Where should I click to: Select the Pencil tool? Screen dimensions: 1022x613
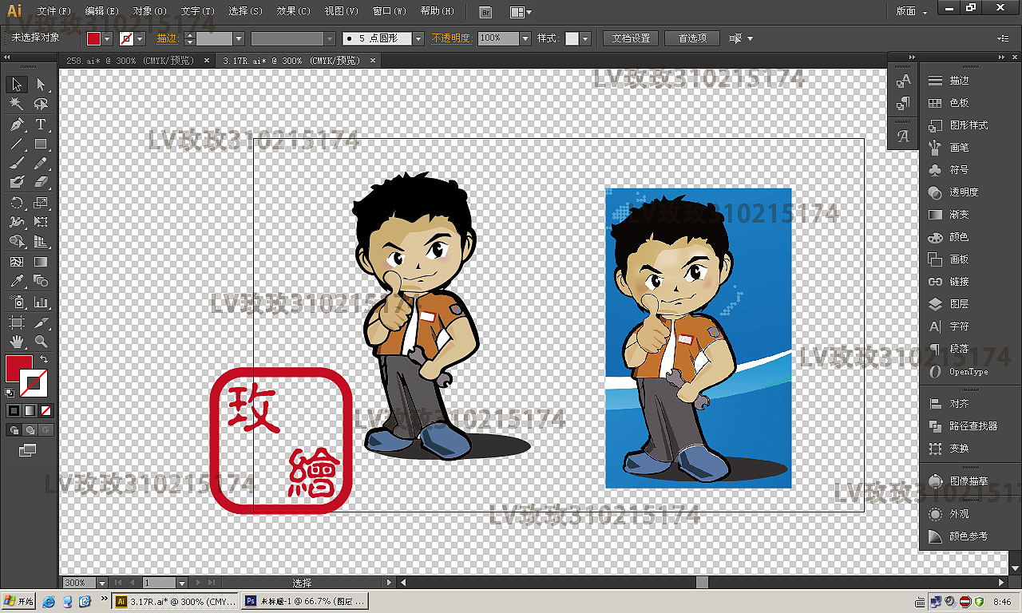coord(41,163)
